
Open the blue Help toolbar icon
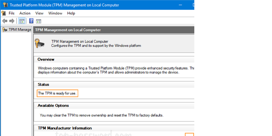pyautogui.click(x=31, y=21)
